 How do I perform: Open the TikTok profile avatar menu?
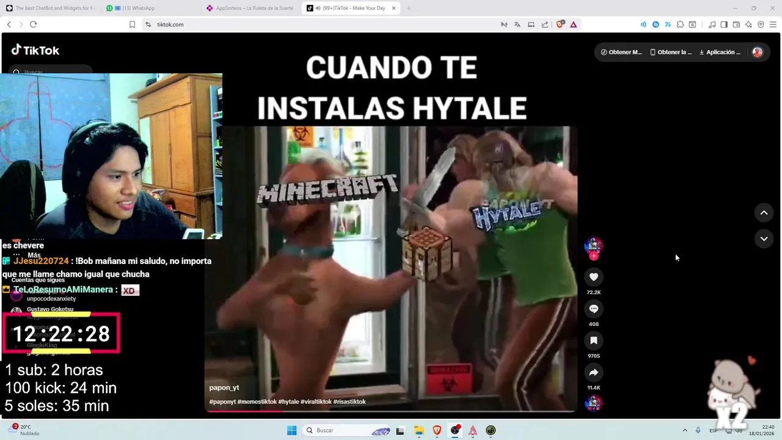tap(758, 52)
